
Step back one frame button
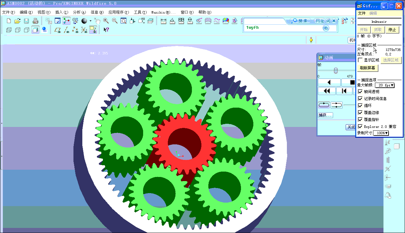344,91
